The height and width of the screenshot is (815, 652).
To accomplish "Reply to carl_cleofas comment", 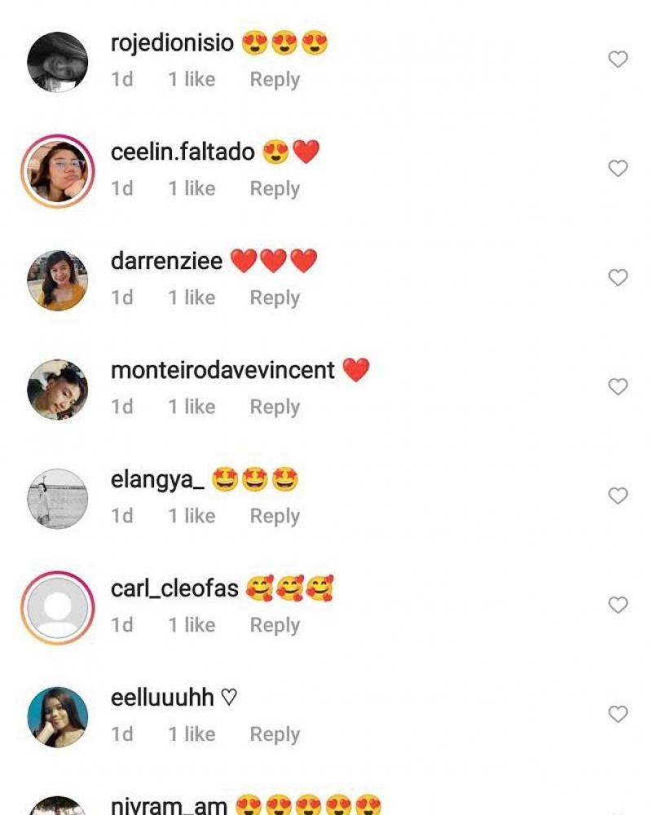I will click(x=275, y=626).
